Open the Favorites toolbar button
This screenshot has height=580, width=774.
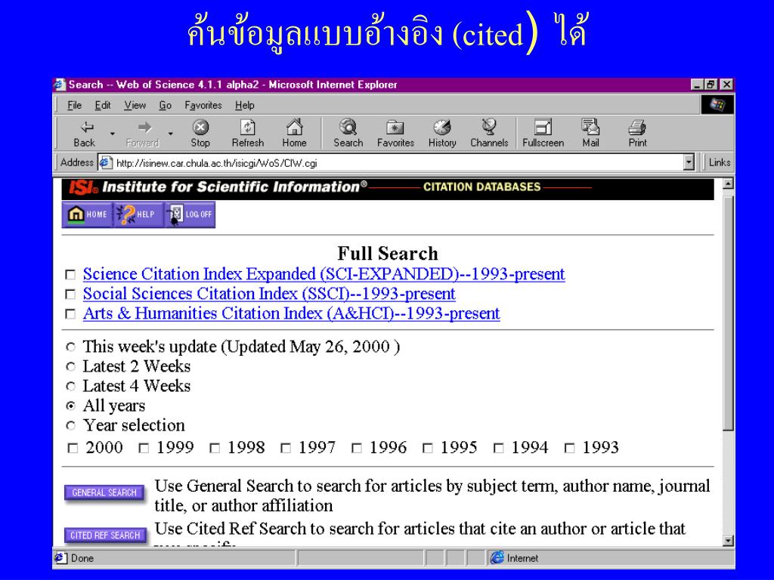click(x=395, y=133)
